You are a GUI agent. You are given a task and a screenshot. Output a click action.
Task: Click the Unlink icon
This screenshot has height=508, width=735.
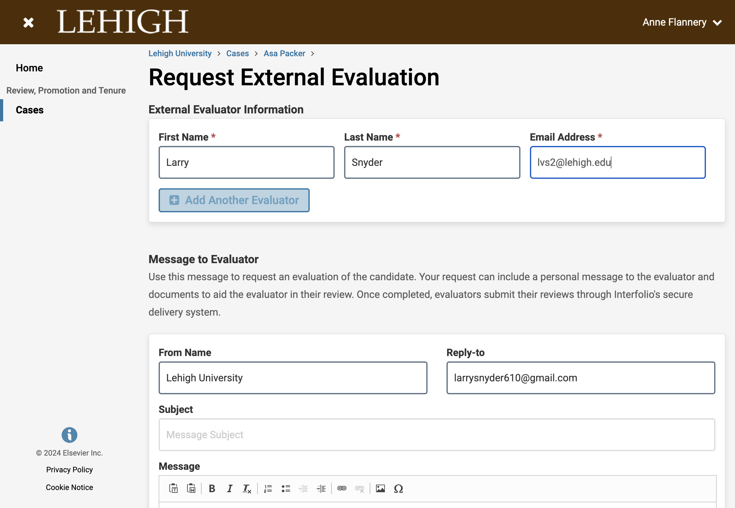coord(360,488)
